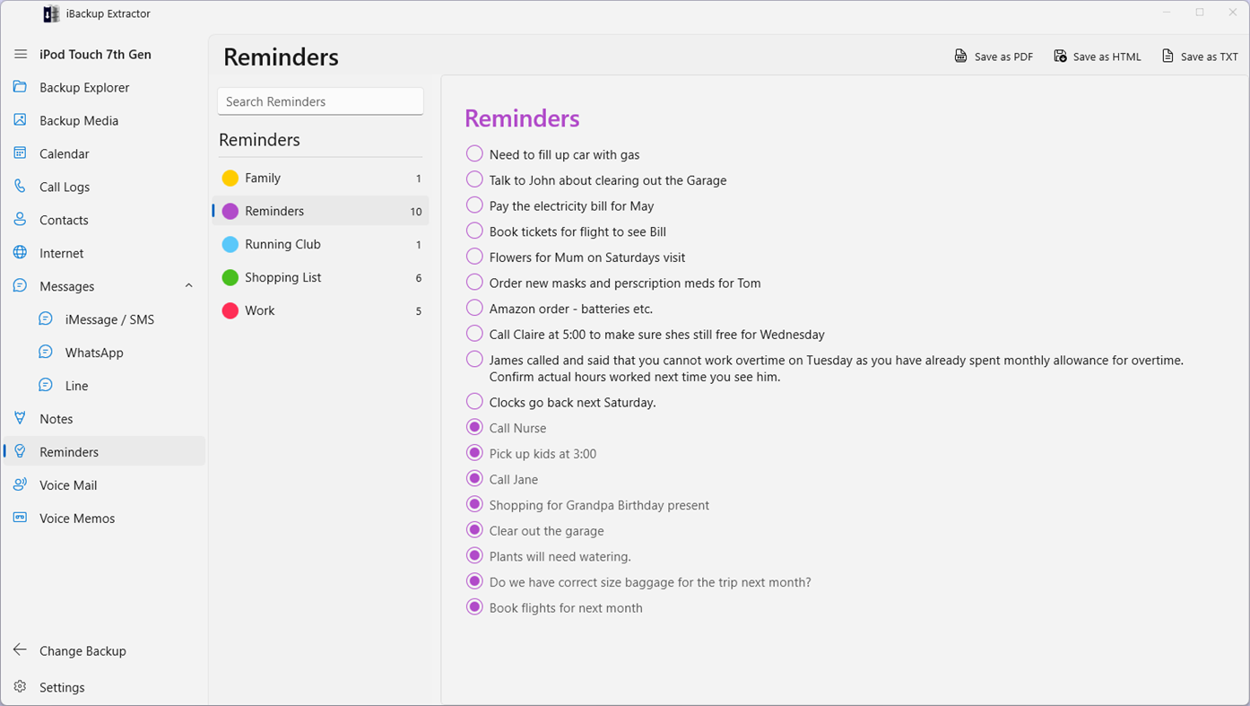Collapse the Messages section chevron
The width and height of the screenshot is (1250, 706).
click(x=188, y=285)
